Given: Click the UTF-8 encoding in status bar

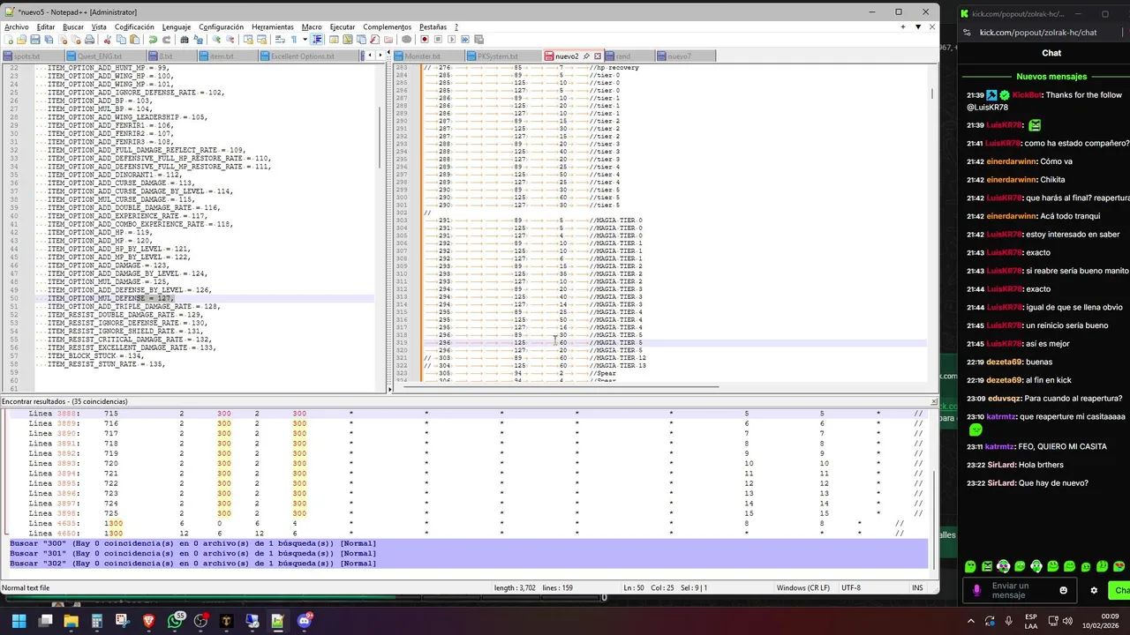Looking at the screenshot, I should 851,587.
